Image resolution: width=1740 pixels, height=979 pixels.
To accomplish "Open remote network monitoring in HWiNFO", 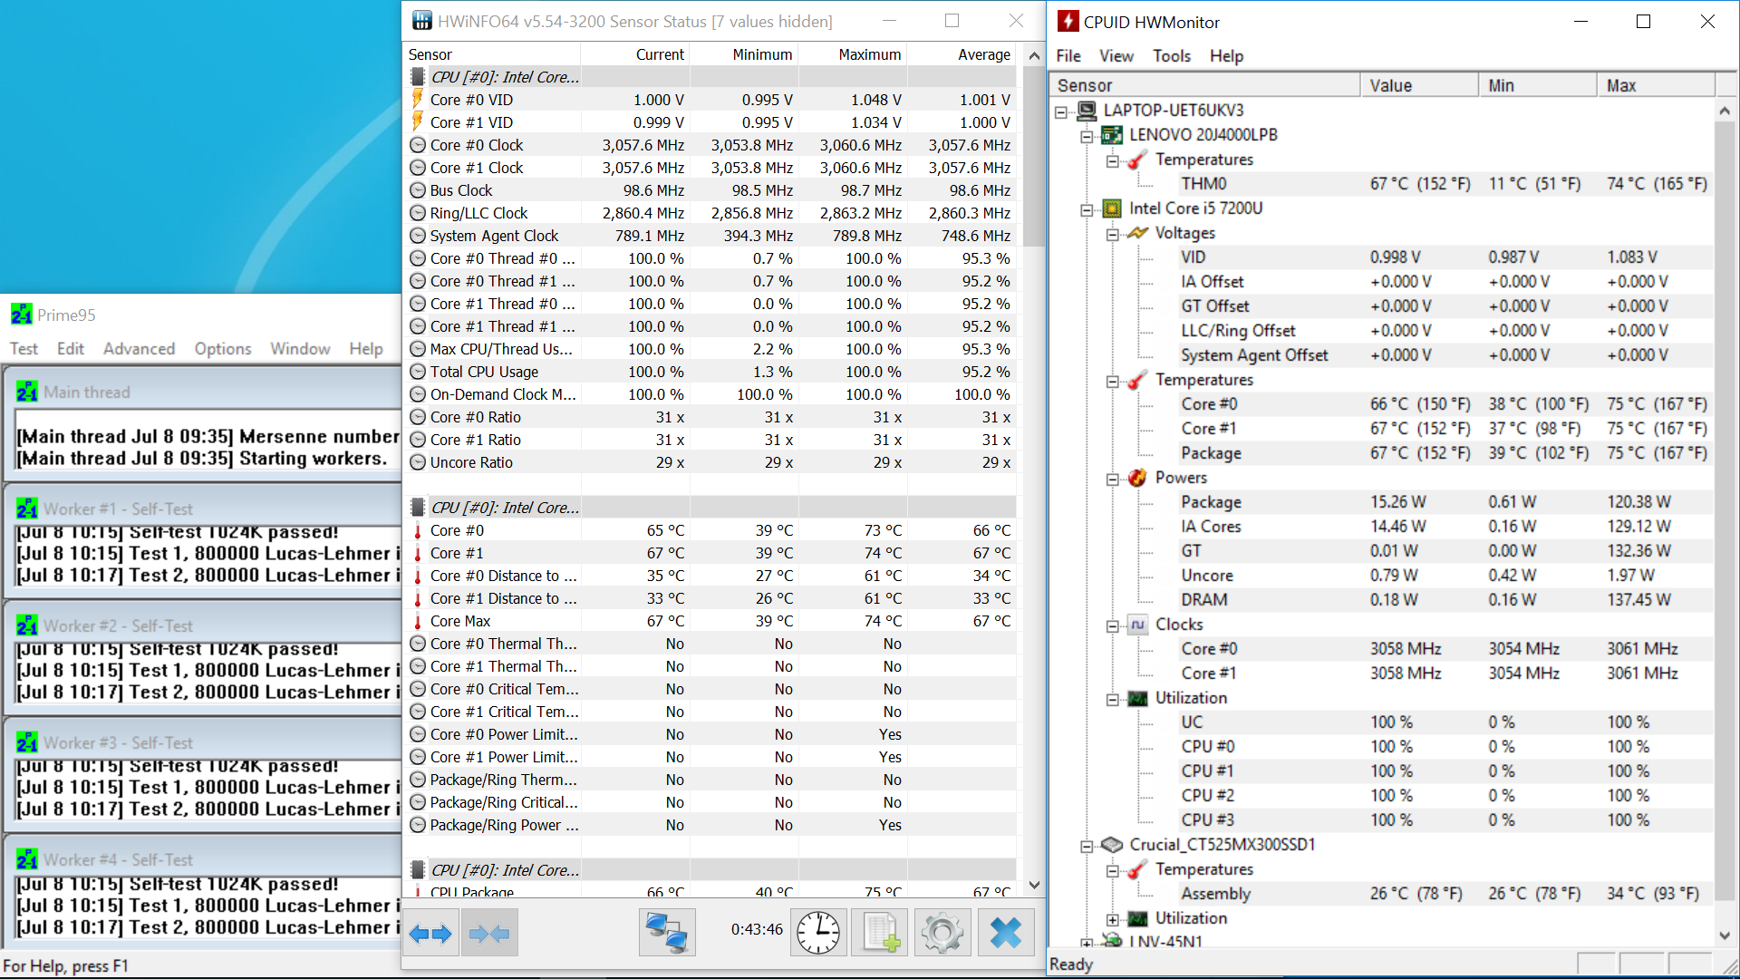I will [x=667, y=933].
